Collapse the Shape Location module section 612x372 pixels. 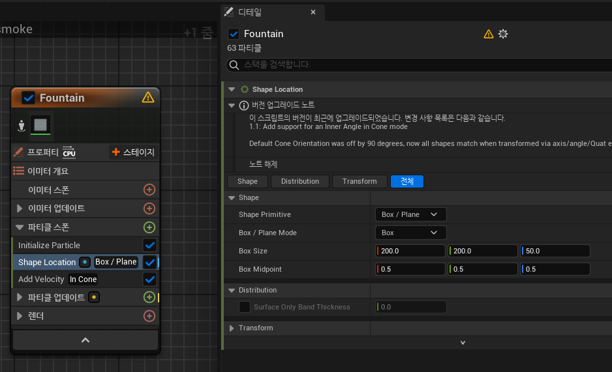(232, 90)
